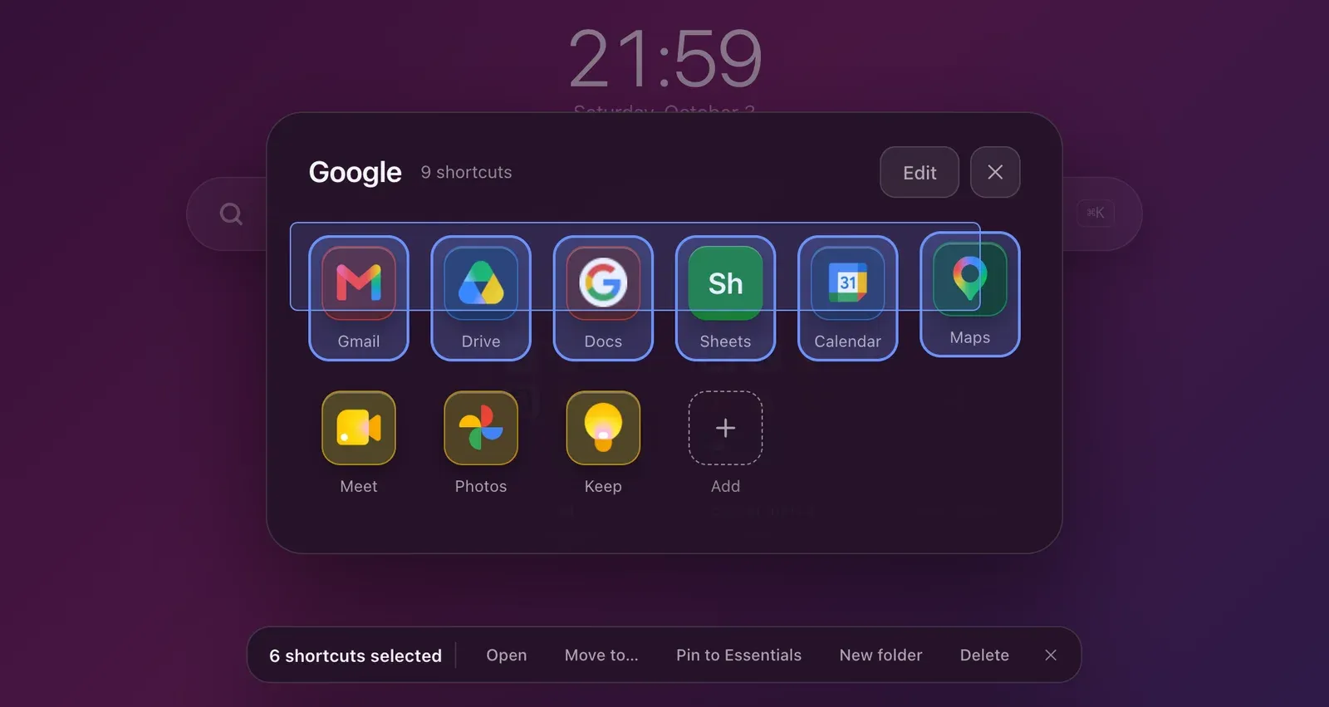Close the Google shortcuts folder

click(995, 172)
